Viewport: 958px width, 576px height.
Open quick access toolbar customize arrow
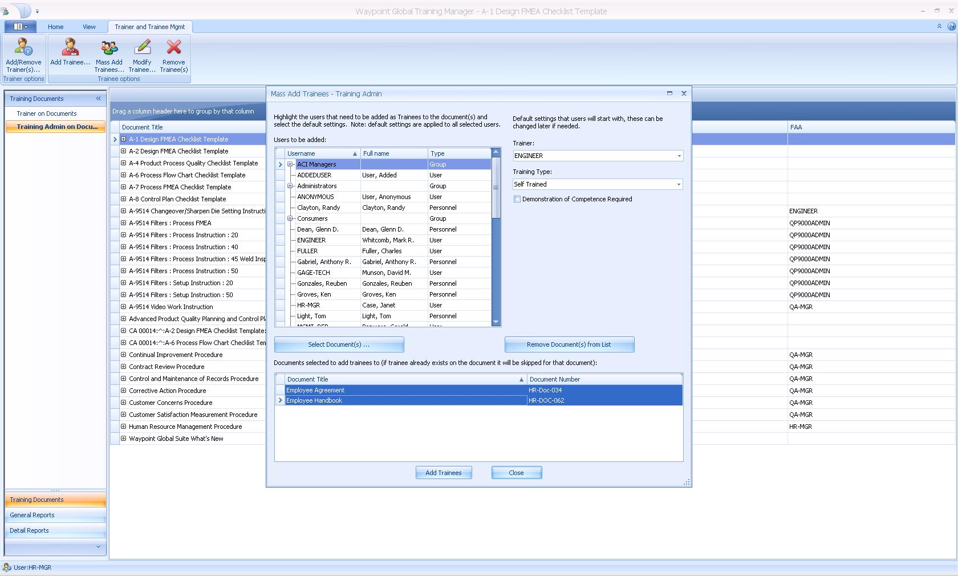tap(37, 11)
